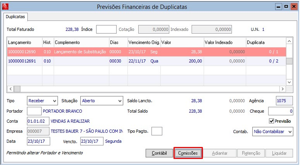Click the Adiantar button

coord(220,153)
